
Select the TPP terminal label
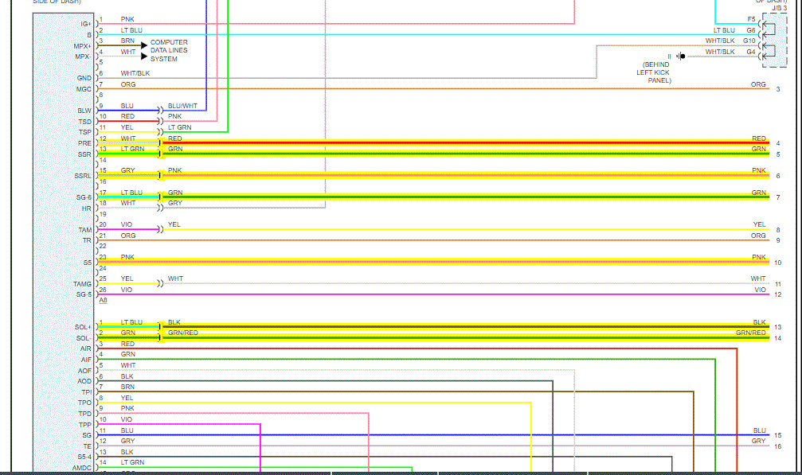(85, 425)
